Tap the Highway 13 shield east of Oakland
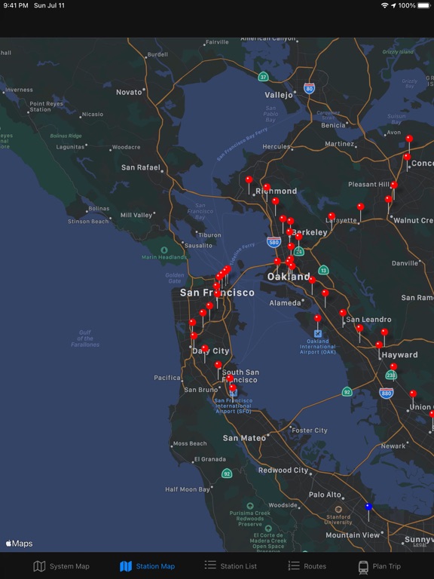 click(x=324, y=270)
